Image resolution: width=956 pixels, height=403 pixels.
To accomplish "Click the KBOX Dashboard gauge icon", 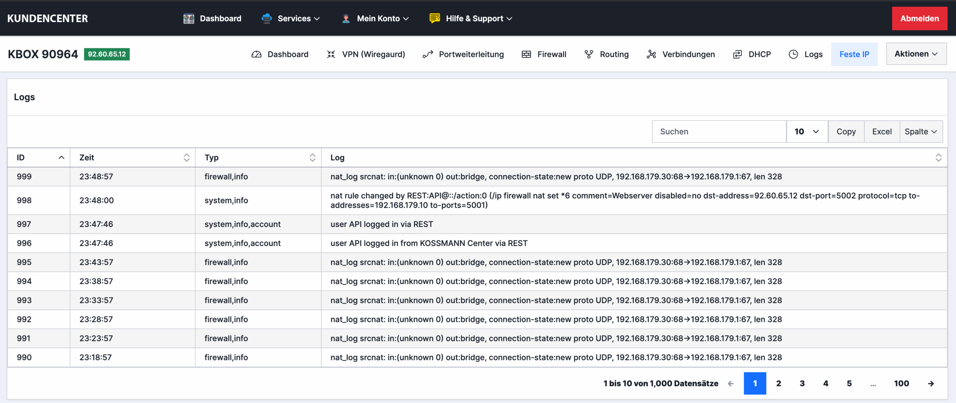I will pyautogui.click(x=257, y=54).
